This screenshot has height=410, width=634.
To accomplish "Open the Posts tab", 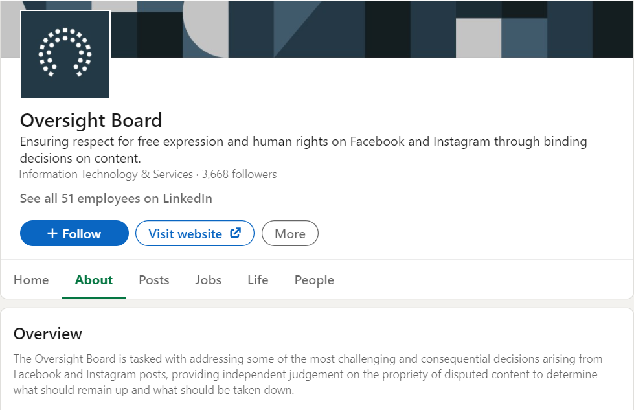I will coord(153,280).
